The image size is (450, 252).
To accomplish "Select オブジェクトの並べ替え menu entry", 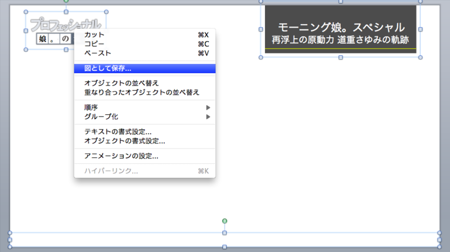I will [x=145, y=83].
